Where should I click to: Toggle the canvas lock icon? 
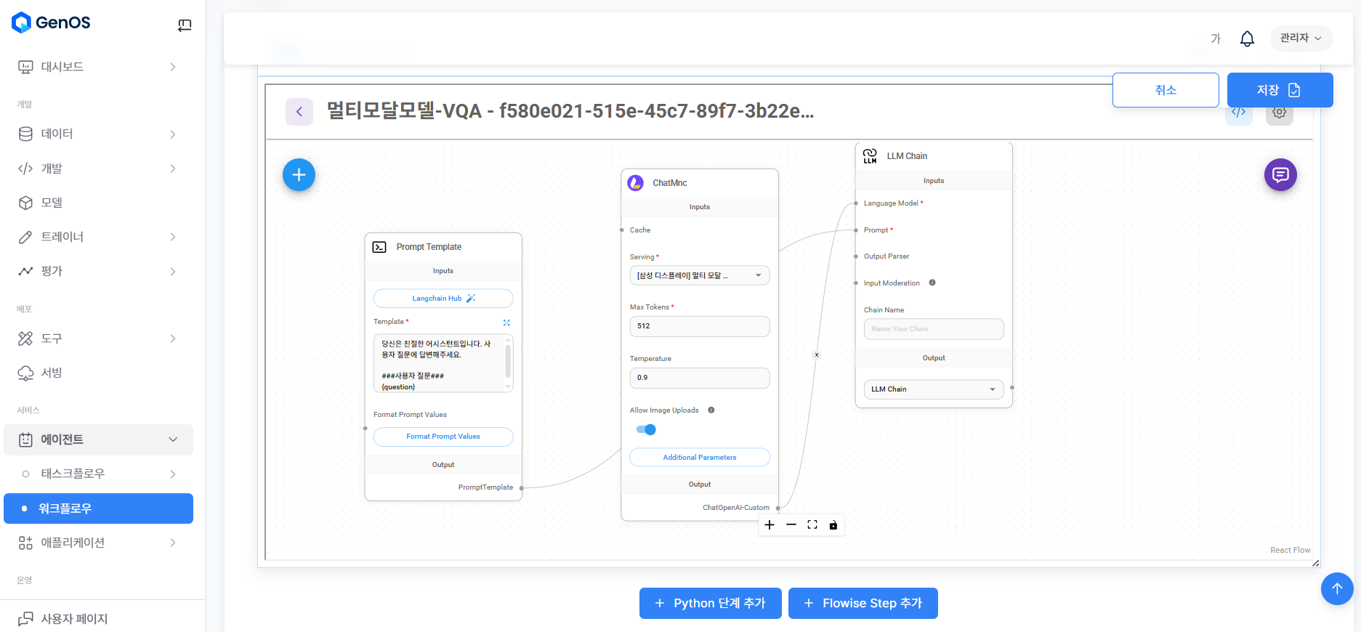point(833,524)
